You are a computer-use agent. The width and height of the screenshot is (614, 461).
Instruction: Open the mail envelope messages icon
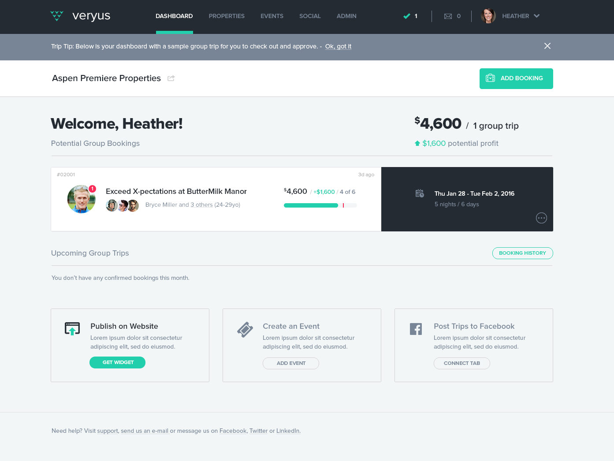point(448,16)
